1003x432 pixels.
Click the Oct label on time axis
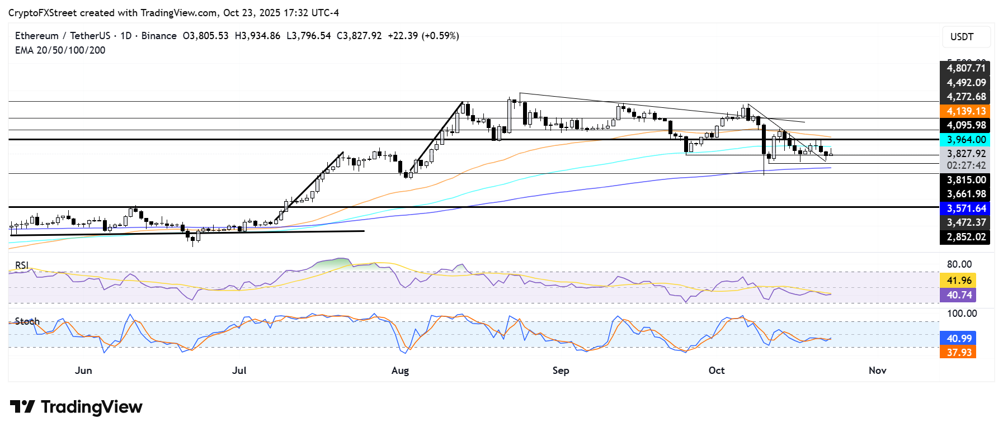coord(716,371)
